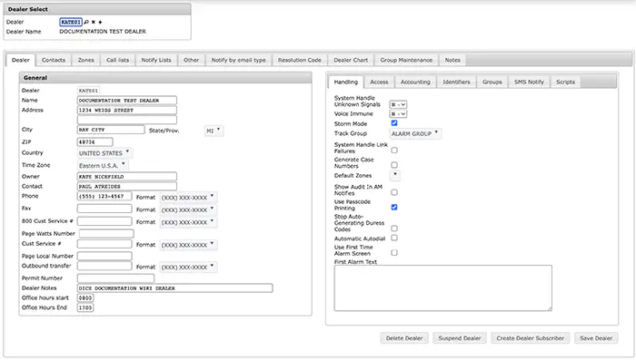This screenshot has width=636, height=360.
Task: Click the First Alarm Text area
Action: [x=443, y=288]
